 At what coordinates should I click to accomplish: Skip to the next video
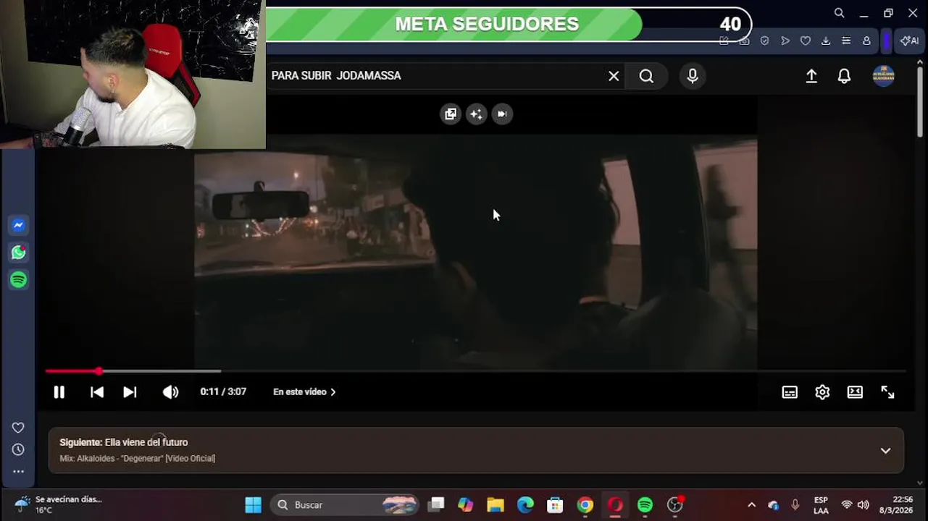point(130,392)
